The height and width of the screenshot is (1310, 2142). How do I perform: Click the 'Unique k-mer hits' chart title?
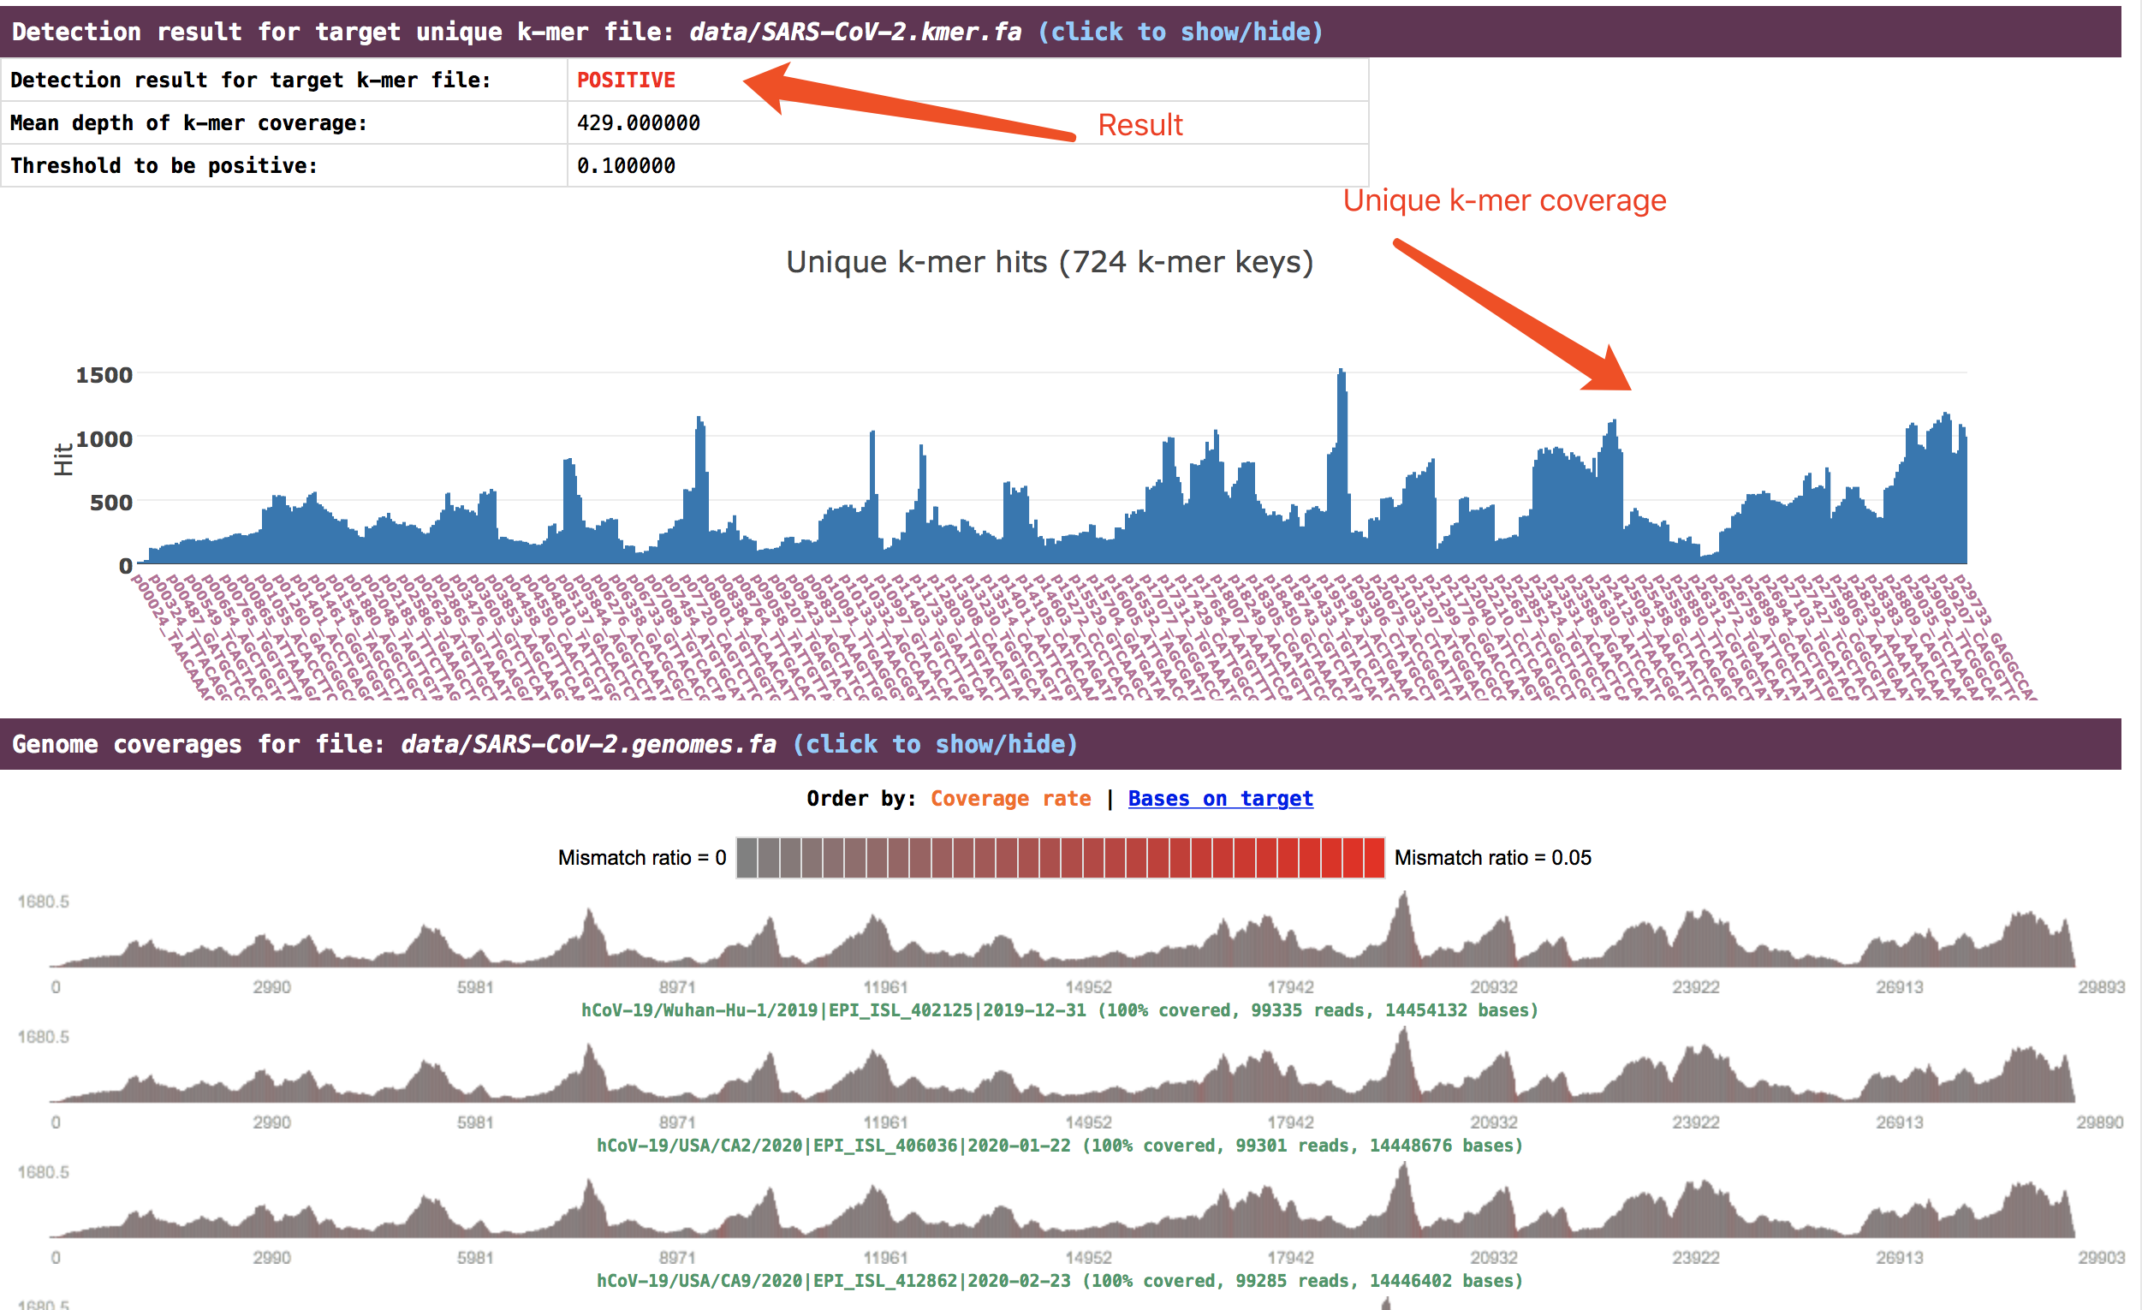(x=1050, y=262)
